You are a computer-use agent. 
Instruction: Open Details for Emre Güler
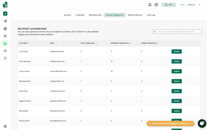coord(176,91)
